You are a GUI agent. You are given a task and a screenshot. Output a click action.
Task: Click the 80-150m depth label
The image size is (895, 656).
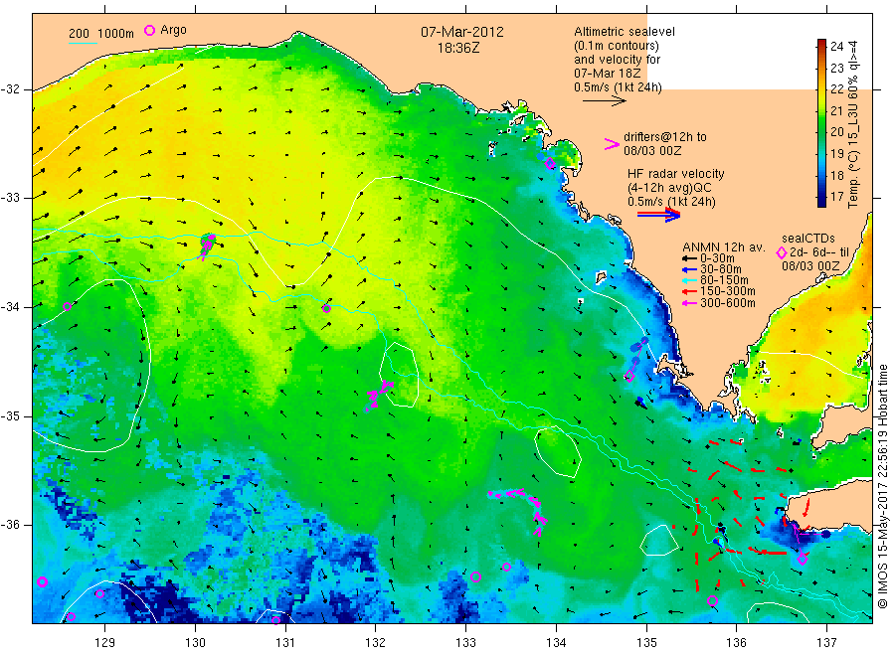point(724,280)
